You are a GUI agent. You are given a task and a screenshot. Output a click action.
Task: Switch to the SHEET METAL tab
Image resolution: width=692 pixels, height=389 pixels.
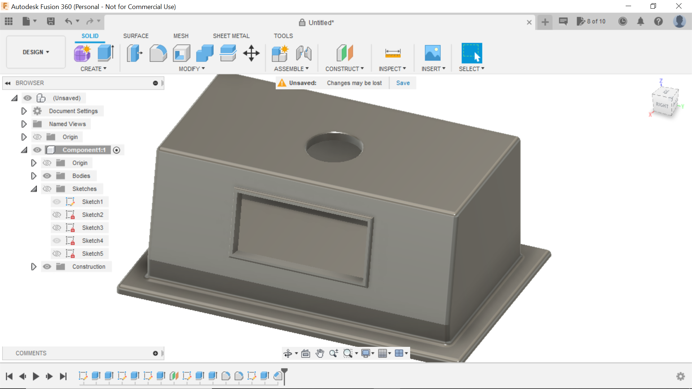[x=231, y=36]
